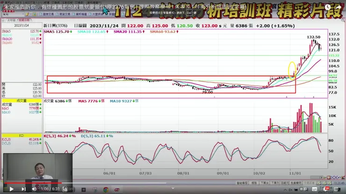
Task: Toggle the autoplay switch in the player bar
Action: coord(305,189)
